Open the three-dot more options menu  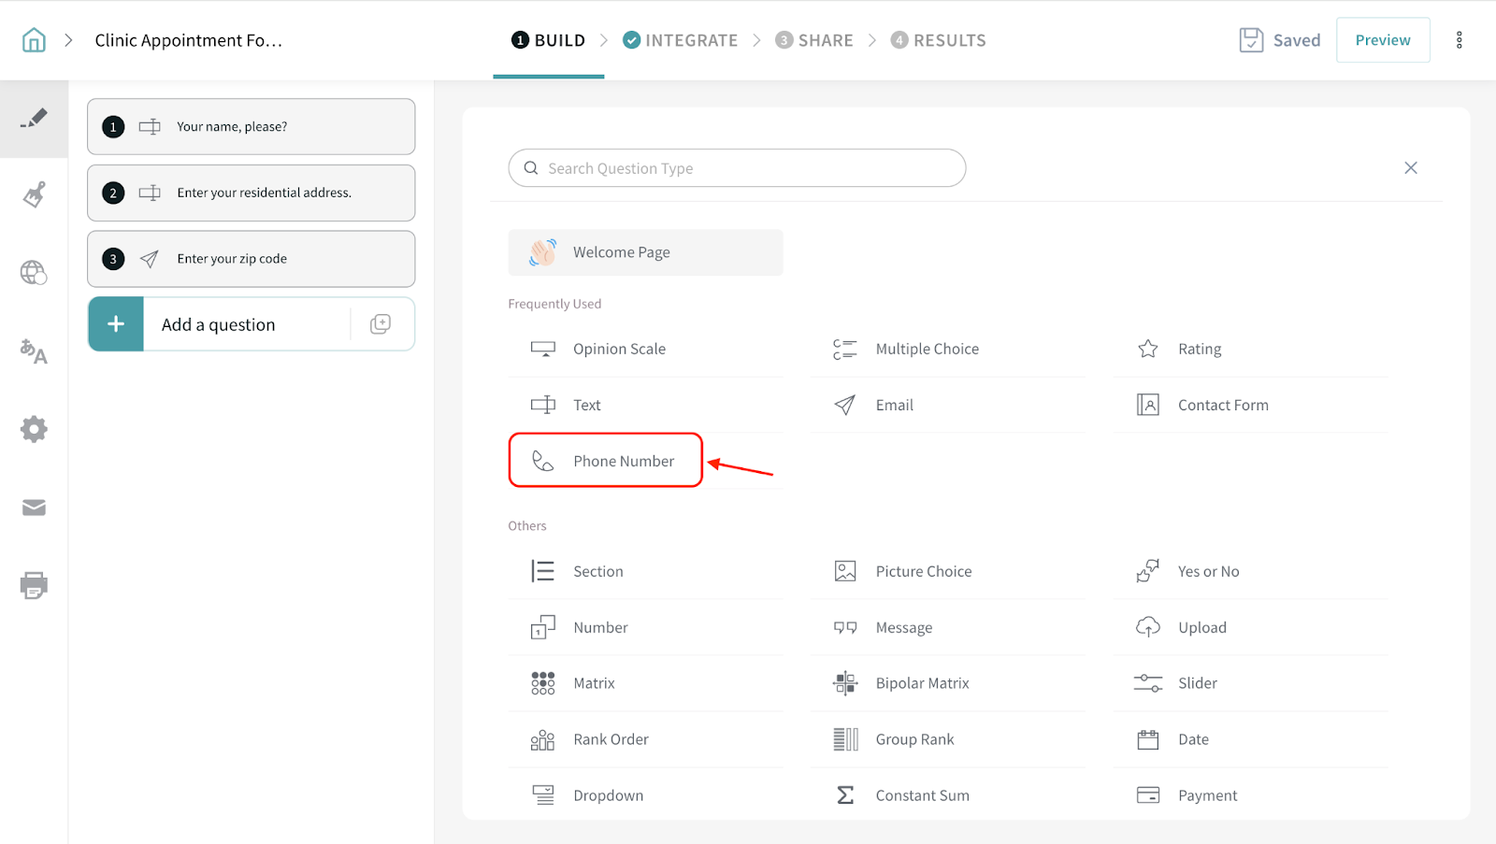point(1459,40)
